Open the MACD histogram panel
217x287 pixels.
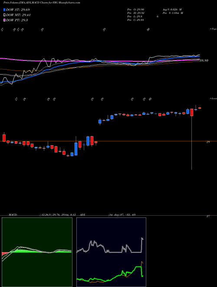[37, 252]
